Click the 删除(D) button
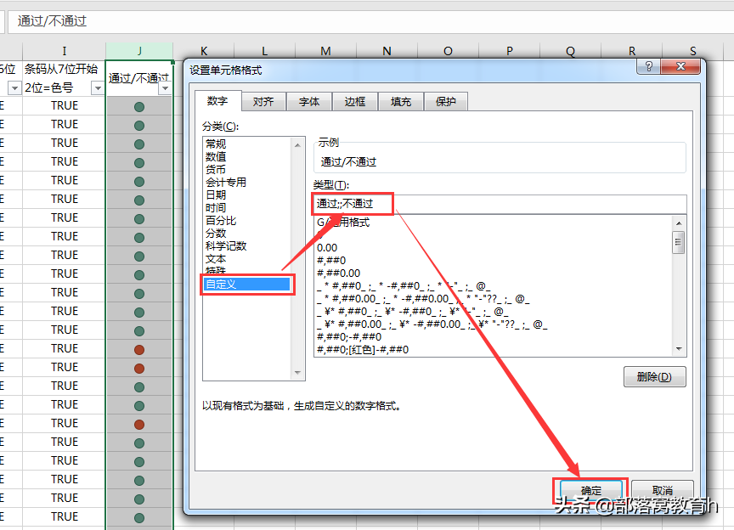This screenshot has width=734, height=530. [655, 377]
